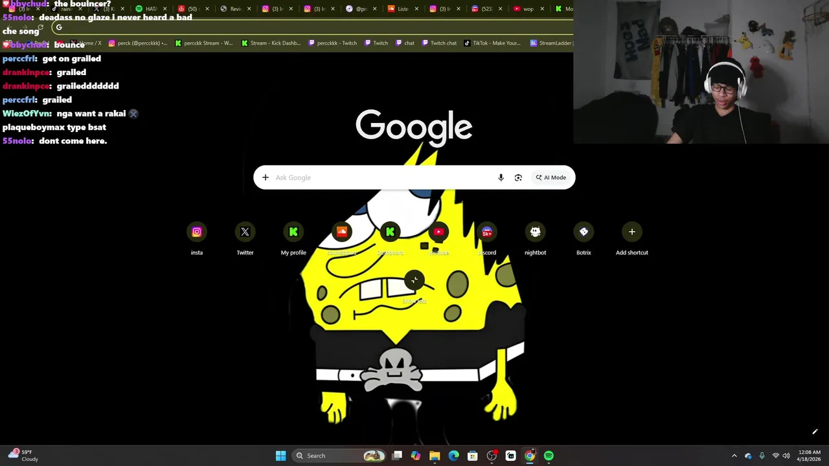
Task: Open the insta shortcut tile
Action: tap(197, 239)
